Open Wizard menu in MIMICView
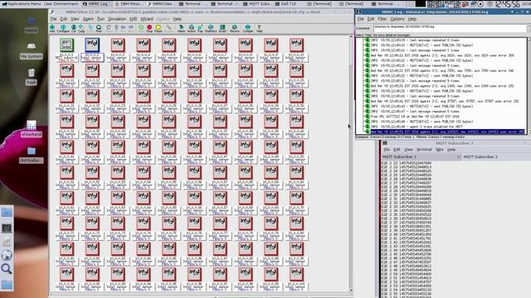This screenshot has width=531, height=298. tap(147, 19)
